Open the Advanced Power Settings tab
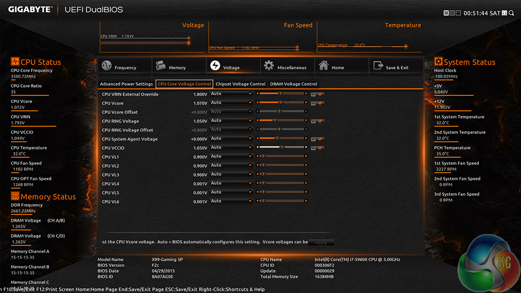This screenshot has height=293, width=521. pyautogui.click(x=126, y=84)
